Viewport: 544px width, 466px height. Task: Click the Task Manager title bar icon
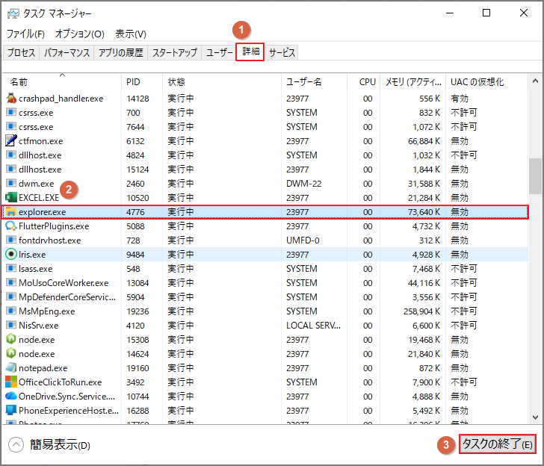coord(13,13)
